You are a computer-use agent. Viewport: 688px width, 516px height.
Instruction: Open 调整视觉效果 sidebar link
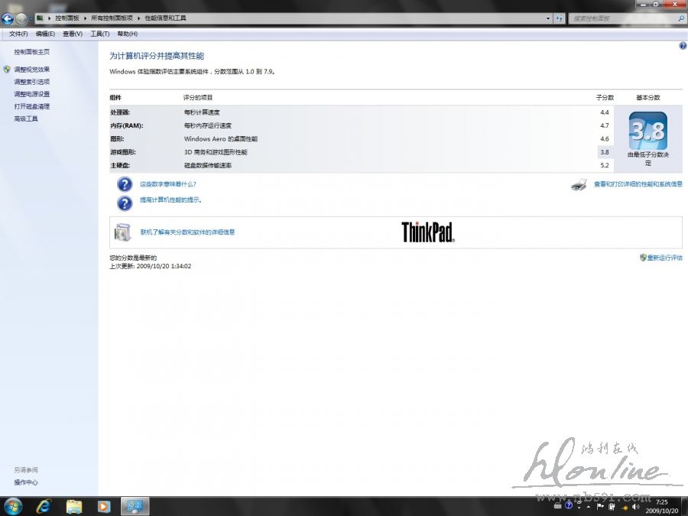pos(31,70)
